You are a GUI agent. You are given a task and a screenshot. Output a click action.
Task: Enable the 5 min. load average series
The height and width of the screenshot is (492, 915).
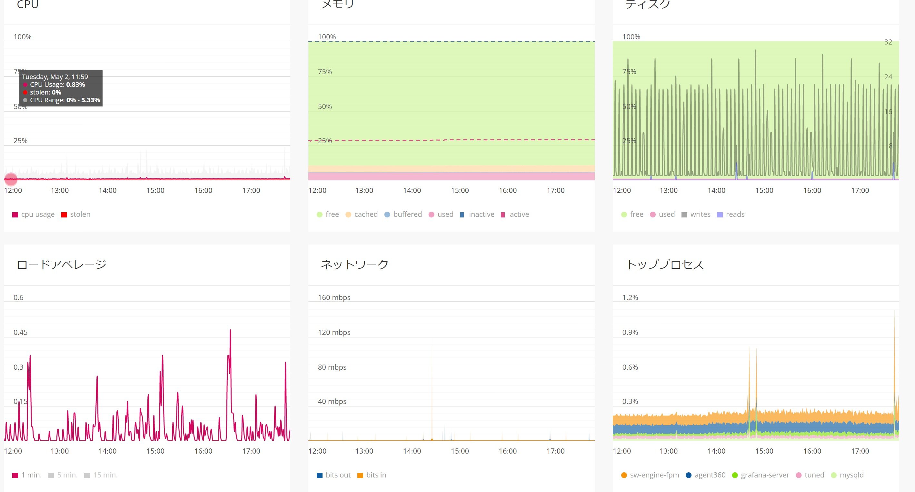coord(63,475)
